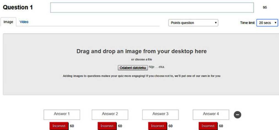The width and height of the screenshot is (279, 130).
Task: Mark Answer 4 correct via Incorrect toggle
Action: coord(208,126)
